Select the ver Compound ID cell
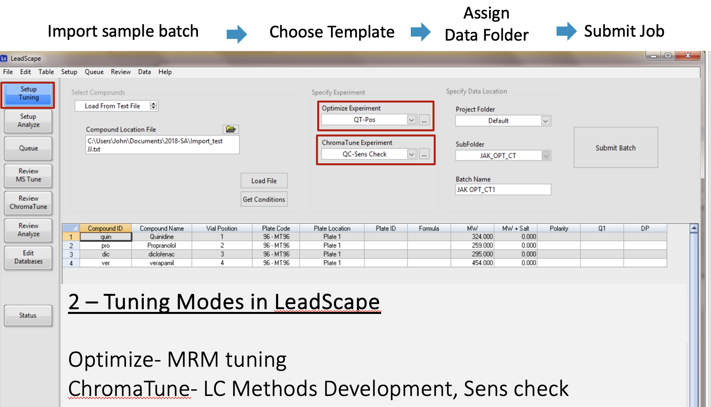This screenshot has width=711, height=407. click(106, 263)
